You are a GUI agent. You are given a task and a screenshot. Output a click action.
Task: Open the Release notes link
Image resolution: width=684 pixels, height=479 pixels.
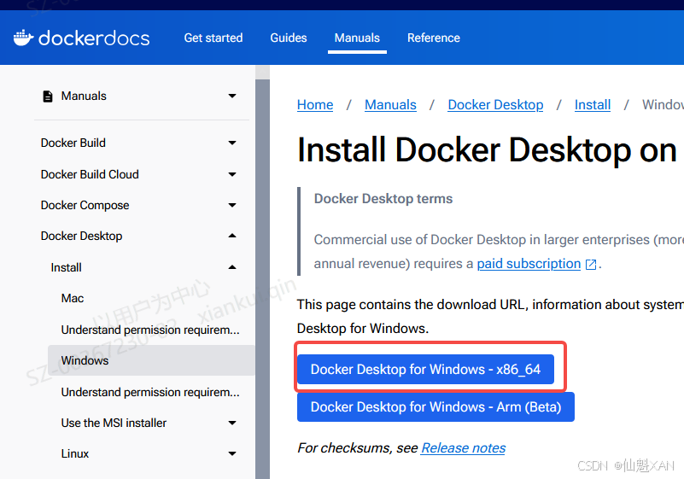coord(464,448)
